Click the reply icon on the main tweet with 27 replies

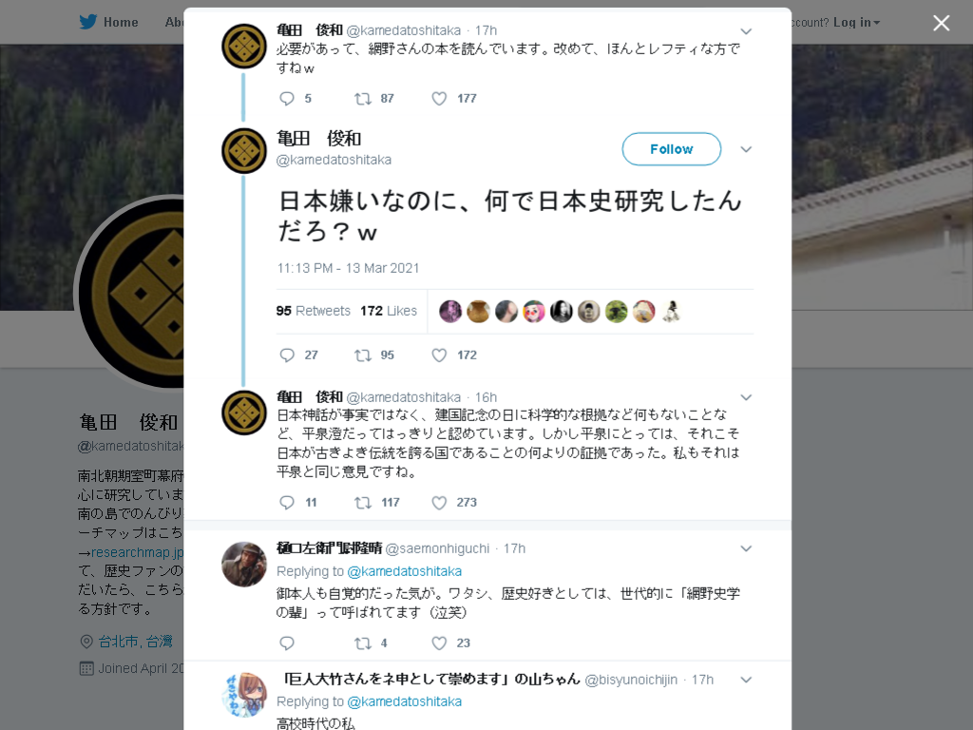click(x=287, y=355)
